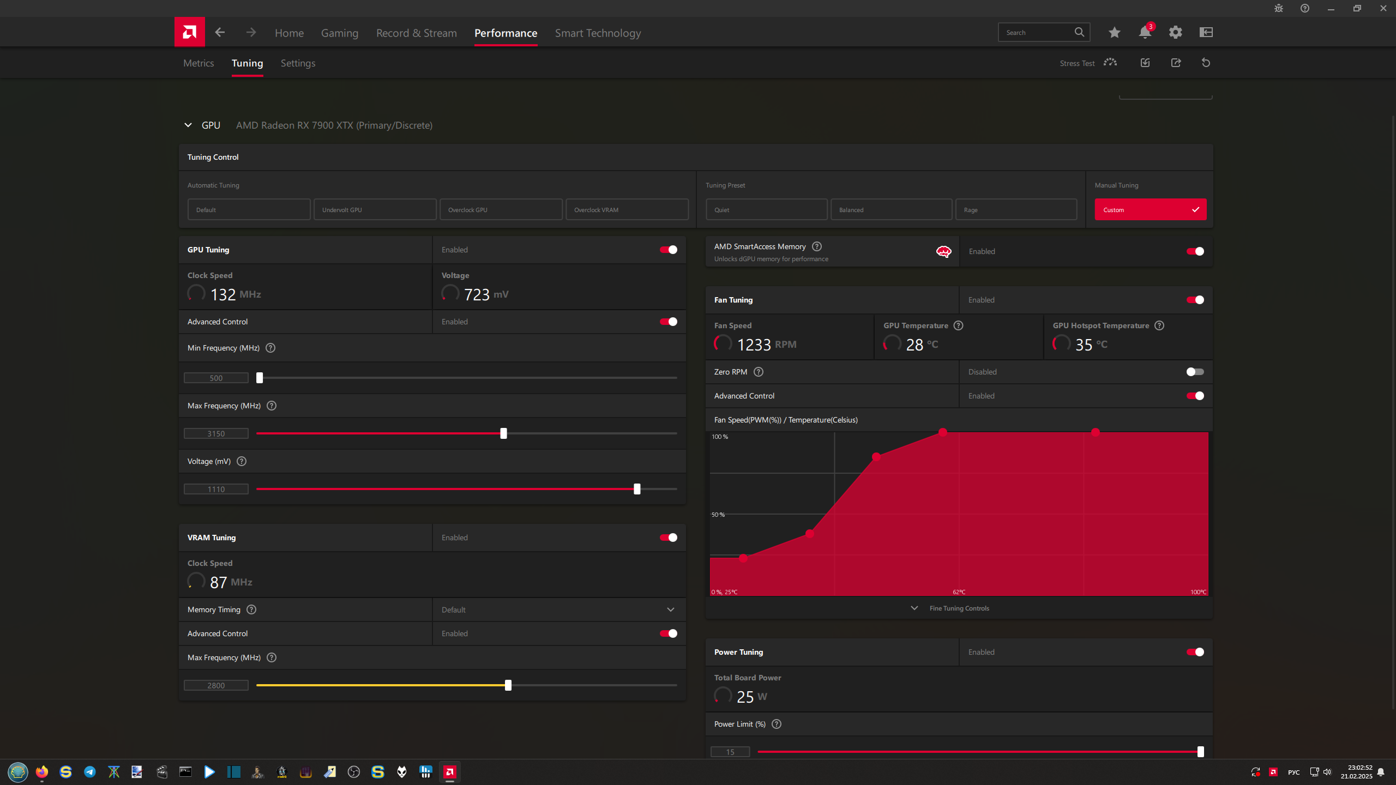Screen dimensions: 1396x785
Task: Switch to the Metrics tab
Action: pyautogui.click(x=198, y=63)
